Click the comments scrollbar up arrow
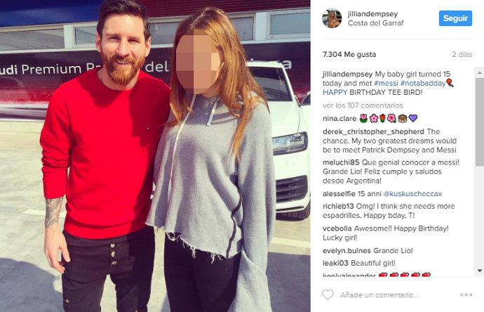The image size is (484, 312). pyautogui.click(x=479, y=73)
